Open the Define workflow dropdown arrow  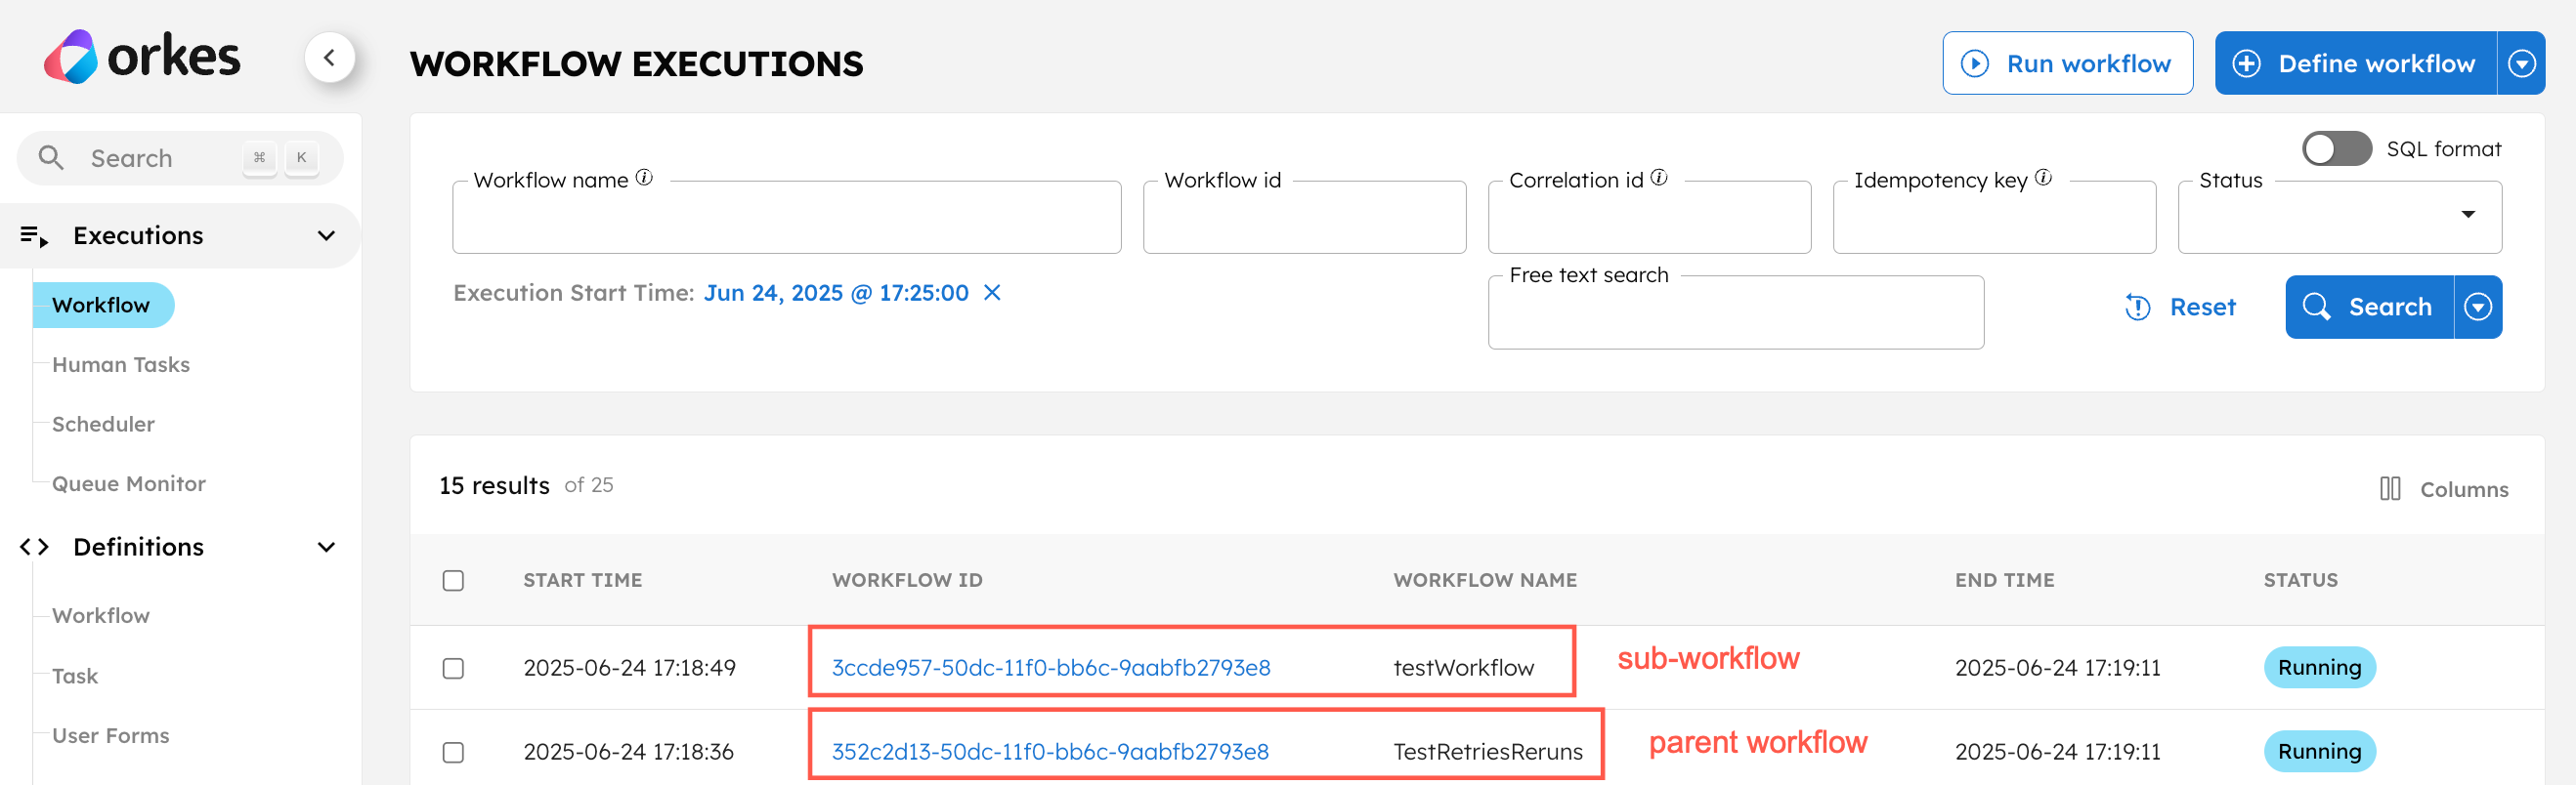(2521, 63)
